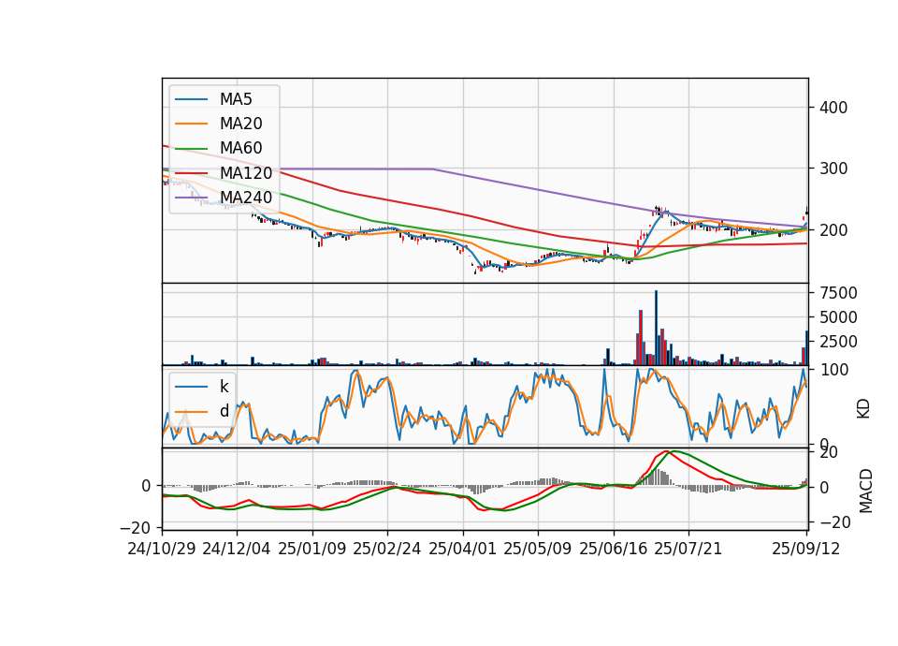The width and height of the screenshot is (898, 646).
Task: Click the left-side −20 MACD axis label
Action: click(x=136, y=527)
